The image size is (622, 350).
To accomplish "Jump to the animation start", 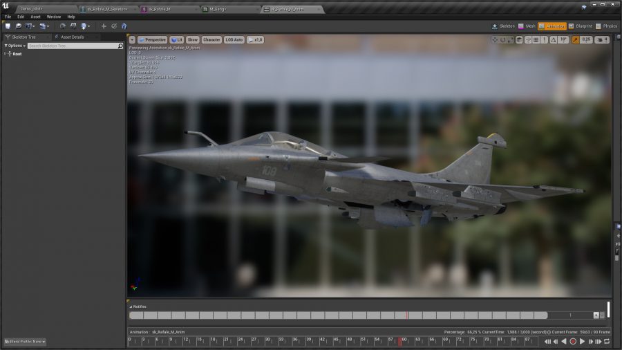I will click(547, 341).
